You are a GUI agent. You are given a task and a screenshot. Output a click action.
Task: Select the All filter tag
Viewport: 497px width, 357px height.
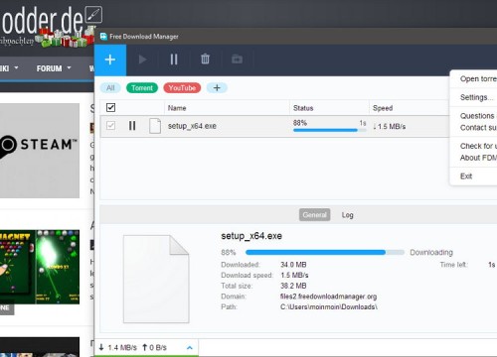[110, 88]
